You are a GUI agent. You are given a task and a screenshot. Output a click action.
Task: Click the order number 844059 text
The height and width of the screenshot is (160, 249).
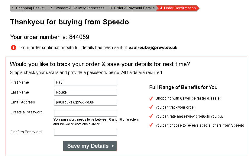[x=79, y=37]
